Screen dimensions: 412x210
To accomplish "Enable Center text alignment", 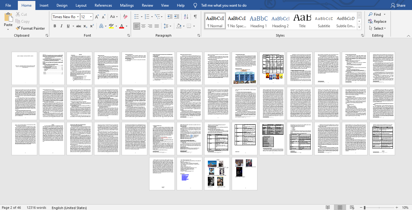I will coord(143,26).
